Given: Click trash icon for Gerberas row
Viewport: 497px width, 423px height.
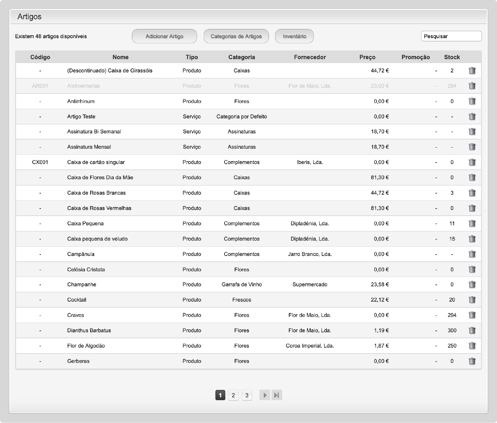Looking at the screenshot, I should (x=472, y=361).
